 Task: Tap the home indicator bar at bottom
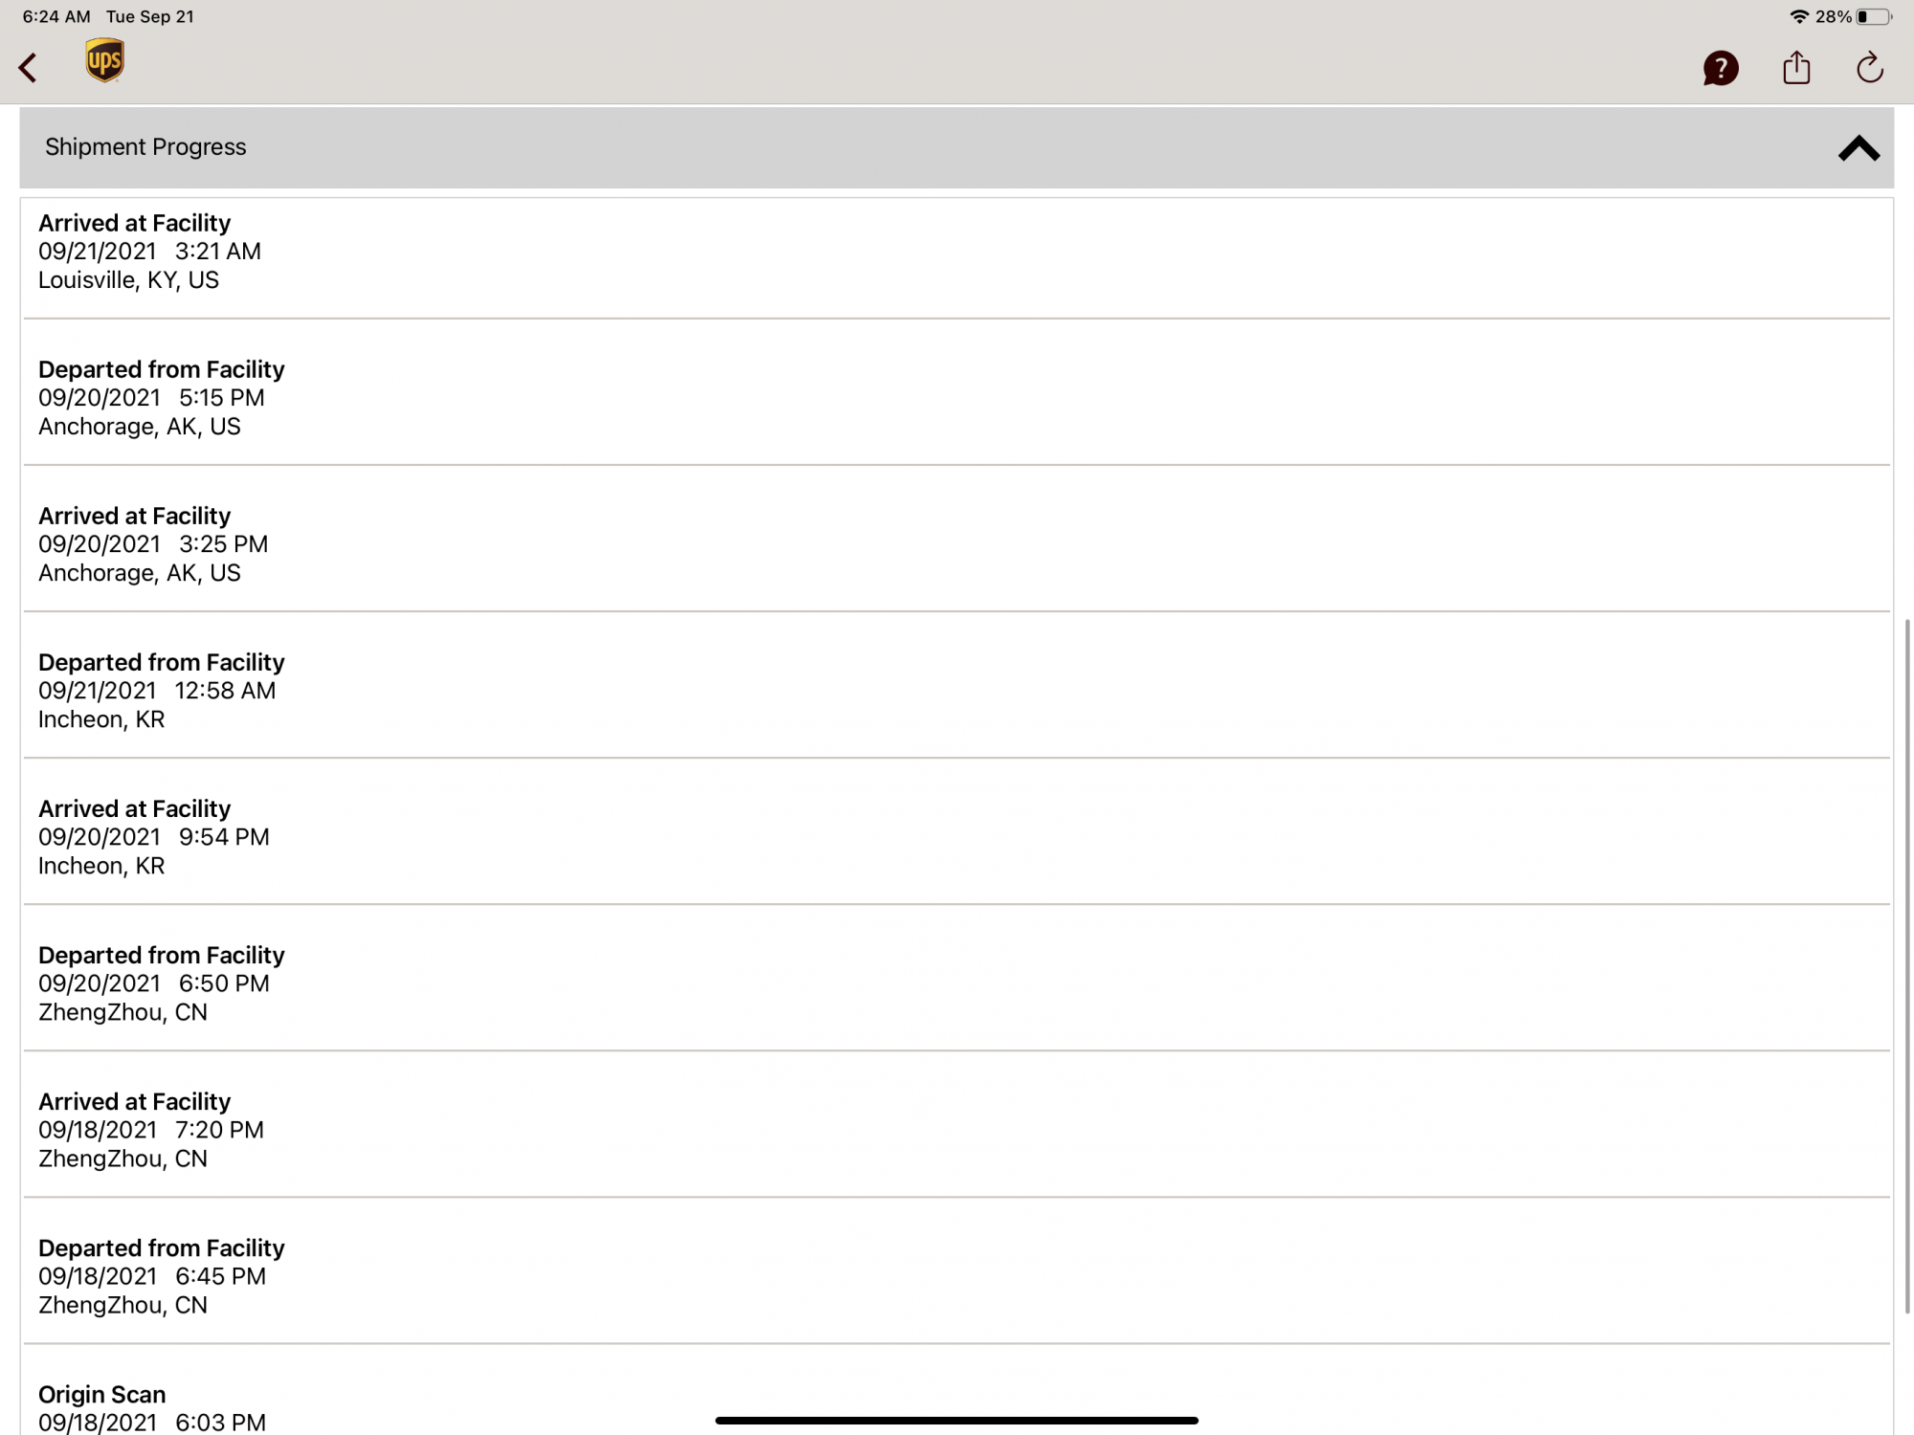(956, 1421)
